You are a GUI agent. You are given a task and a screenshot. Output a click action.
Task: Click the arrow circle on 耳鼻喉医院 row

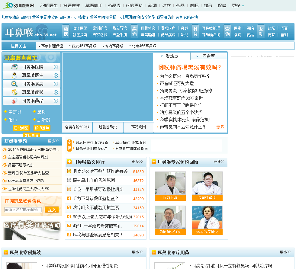56,67
